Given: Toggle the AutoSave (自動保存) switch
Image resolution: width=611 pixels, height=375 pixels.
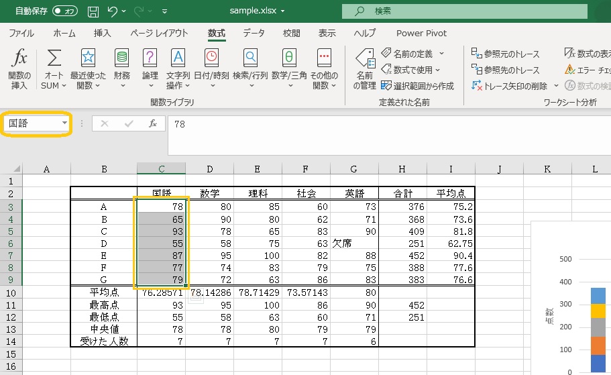Looking at the screenshot, I should click(64, 11).
